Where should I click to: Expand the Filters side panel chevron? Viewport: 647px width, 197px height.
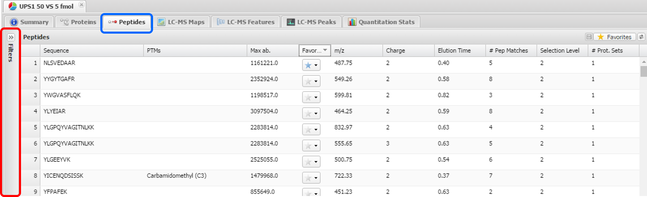(11, 37)
